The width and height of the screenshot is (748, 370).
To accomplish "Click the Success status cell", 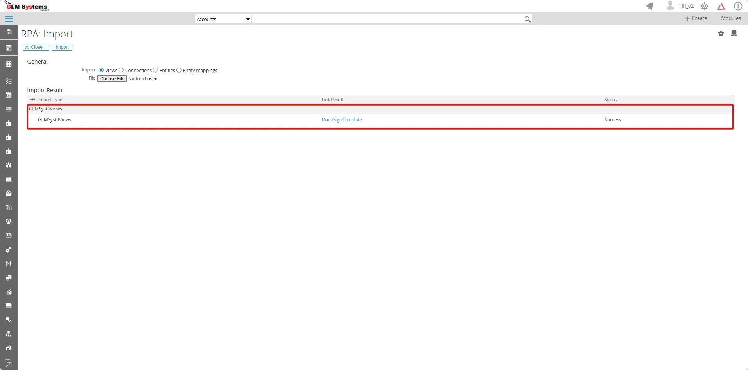I will click(x=613, y=120).
